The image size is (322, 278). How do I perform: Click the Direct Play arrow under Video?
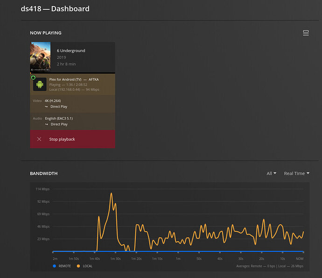click(x=46, y=107)
